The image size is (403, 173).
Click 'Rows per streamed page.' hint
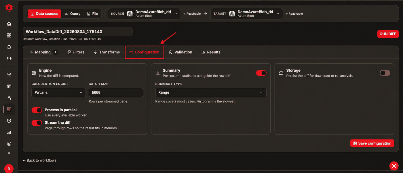pyautogui.click(x=109, y=101)
